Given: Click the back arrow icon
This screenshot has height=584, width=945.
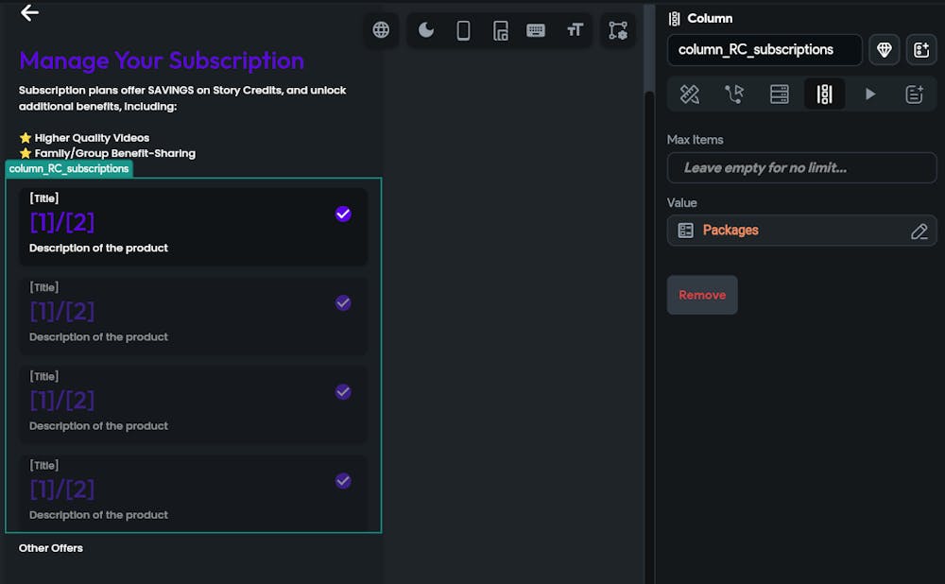Looking at the screenshot, I should pyautogui.click(x=29, y=12).
